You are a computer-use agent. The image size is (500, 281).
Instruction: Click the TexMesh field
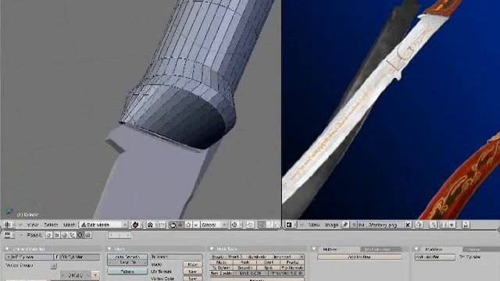pos(177,257)
